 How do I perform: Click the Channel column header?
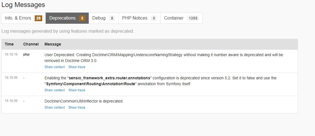31,44
